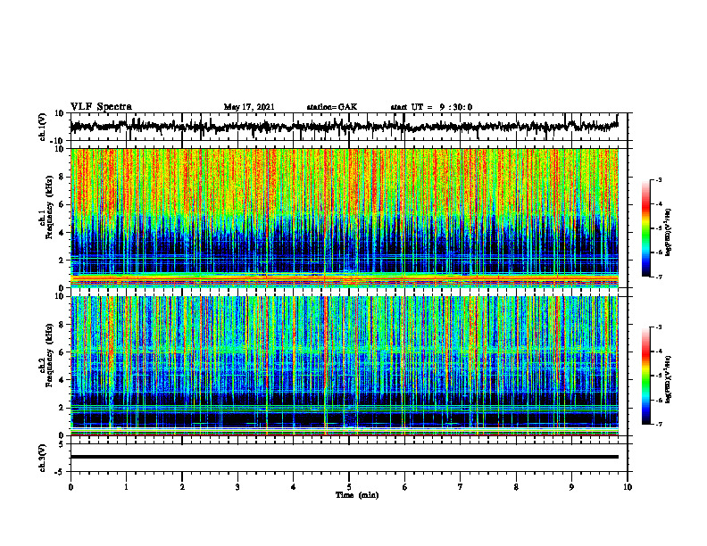Click the "6" tick on the Time axis

click(x=405, y=487)
